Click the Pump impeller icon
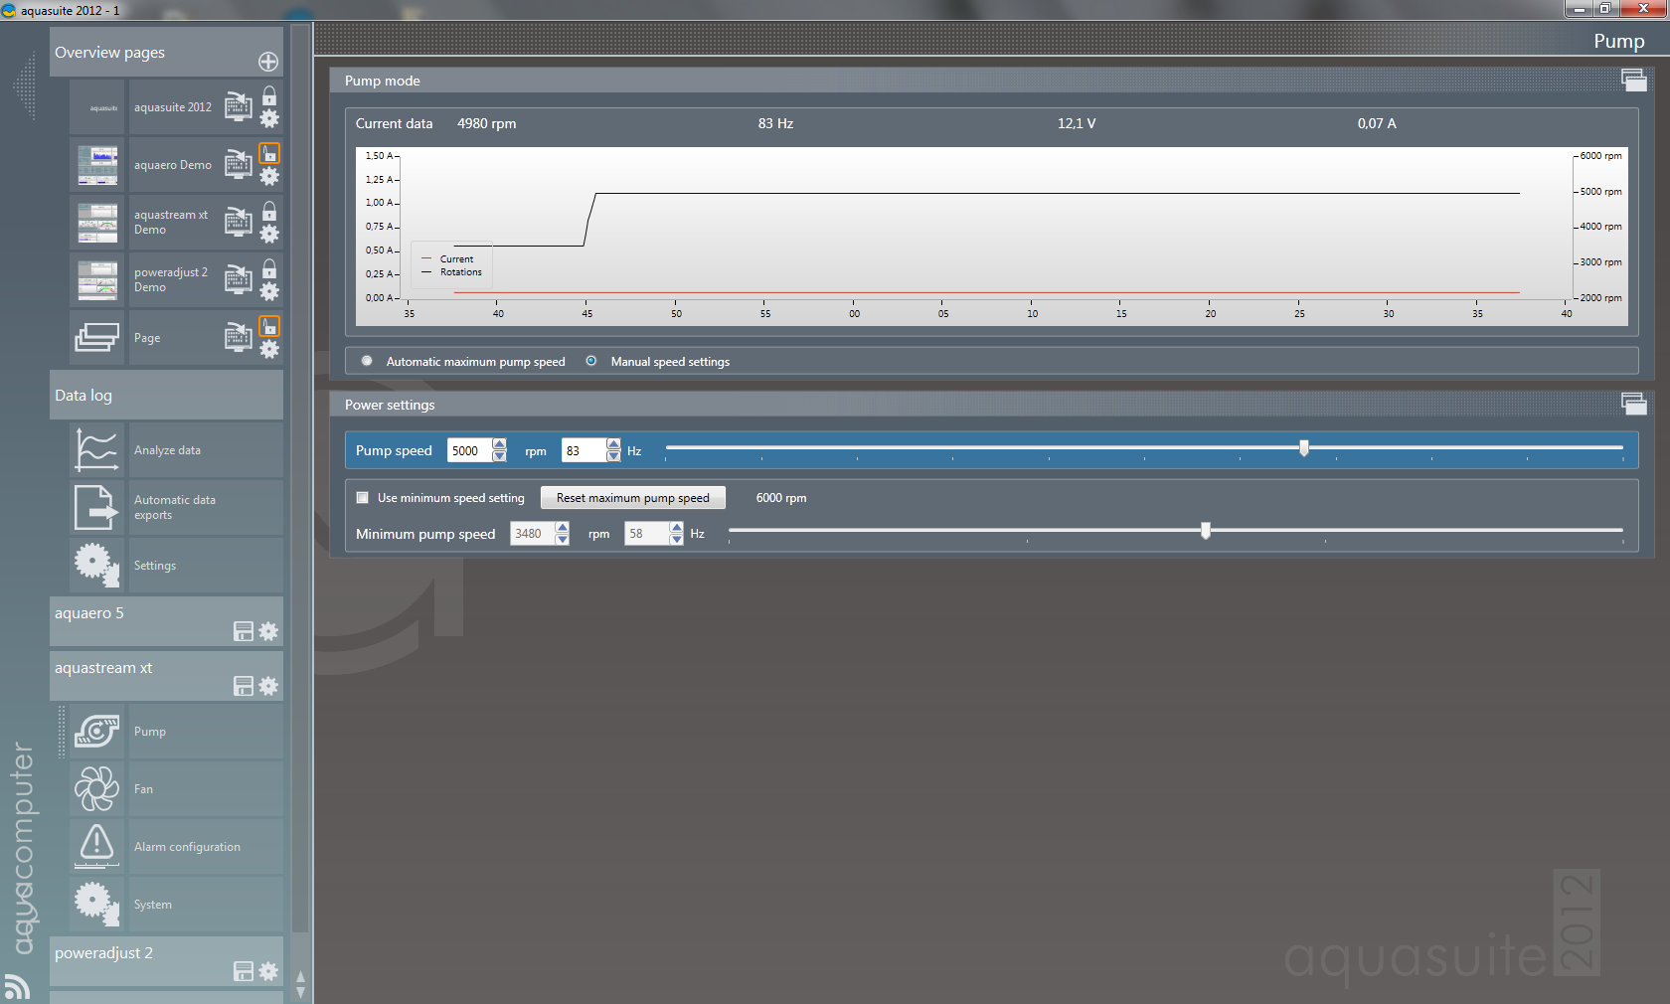Image resolution: width=1670 pixels, height=1004 pixels. point(96,731)
